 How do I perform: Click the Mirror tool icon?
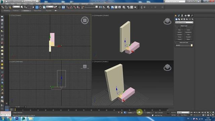click(100, 7)
